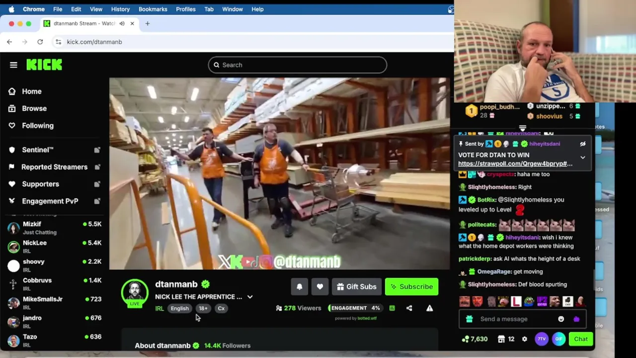The height and width of the screenshot is (358, 636).
Task: Open the File menu
Action: pos(58,9)
